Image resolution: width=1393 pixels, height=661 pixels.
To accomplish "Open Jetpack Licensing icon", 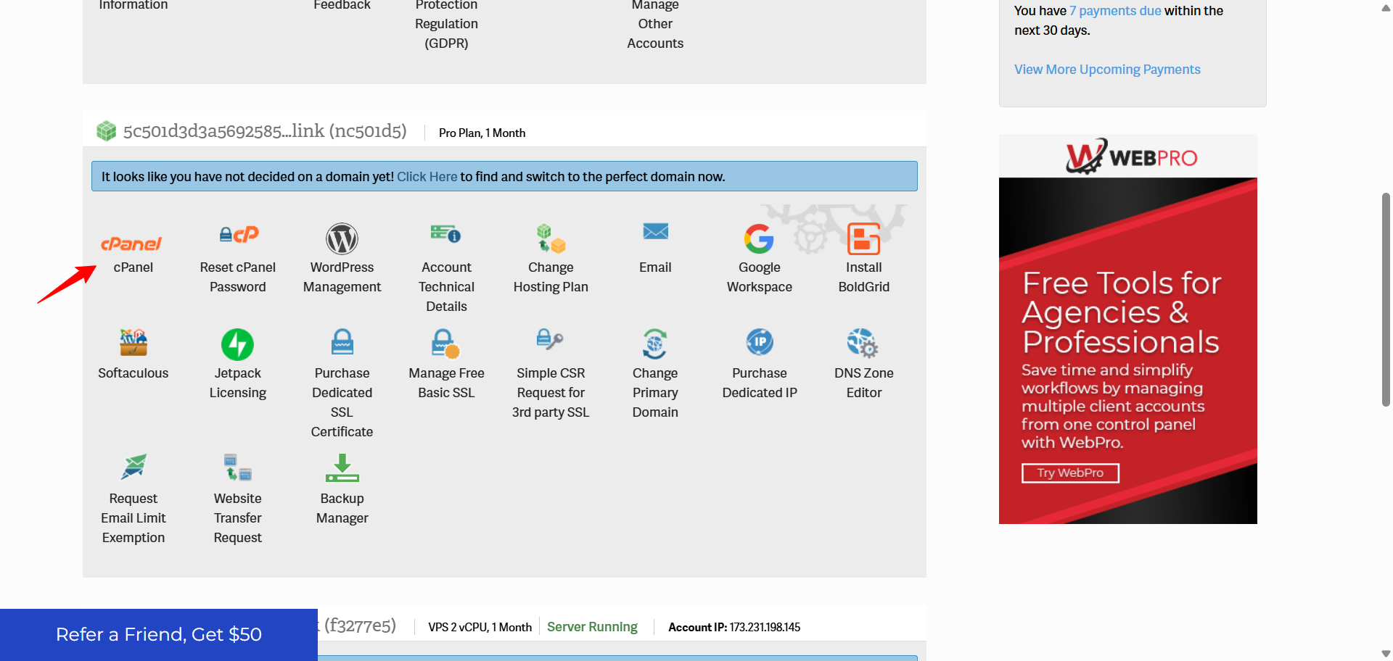I will point(237,344).
